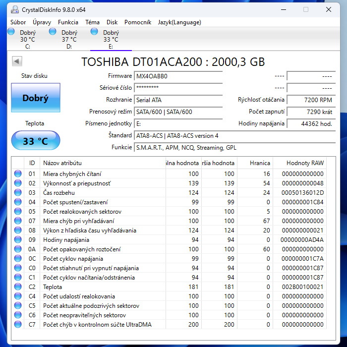This screenshot has width=347, height=347.
Task: Open the Funkcia menu
Action: click(68, 22)
